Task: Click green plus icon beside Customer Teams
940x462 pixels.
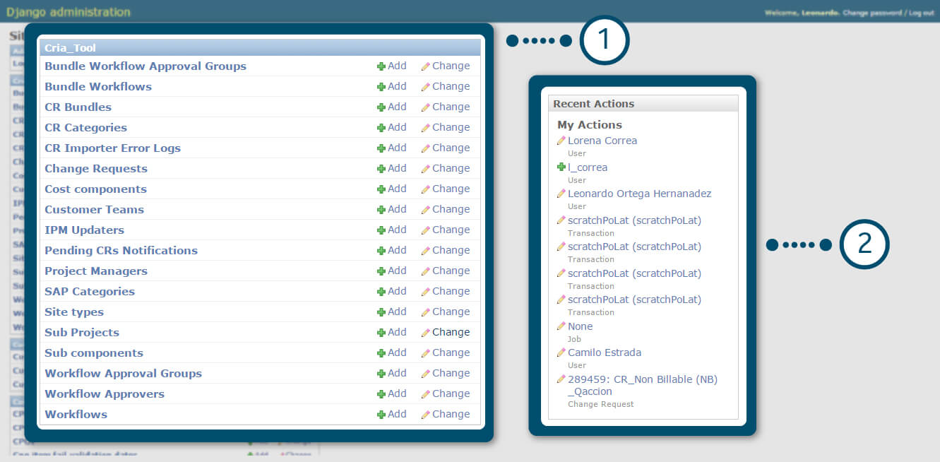Action: point(381,210)
